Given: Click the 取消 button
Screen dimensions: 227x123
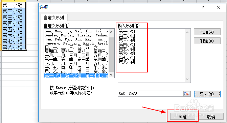Looking at the screenshot, I should (x=211, y=116).
